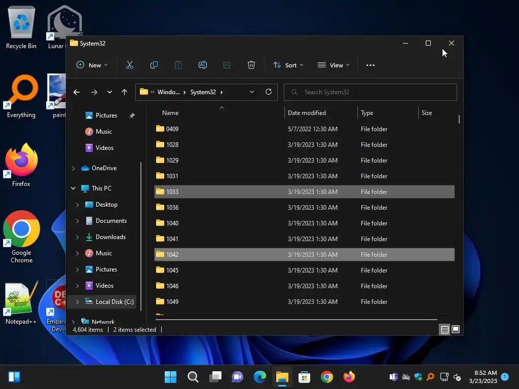This screenshot has width=519, height=389.
Task: Click the highlighted 1033 folder row
Action: [x=304, y=191]
